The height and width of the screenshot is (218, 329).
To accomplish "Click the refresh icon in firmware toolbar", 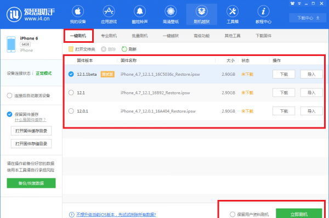I will pos(124,49).
